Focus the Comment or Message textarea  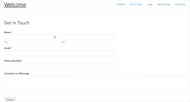(96, 85)
